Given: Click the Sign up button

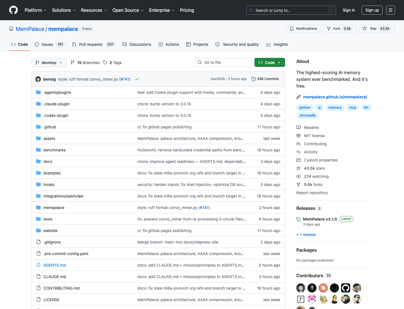Looking at the screenshot, I should [x=372, y=10].
